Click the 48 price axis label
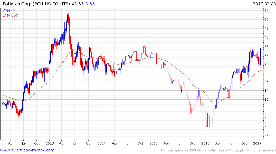 pyautogui.click(x=267, y=28)
